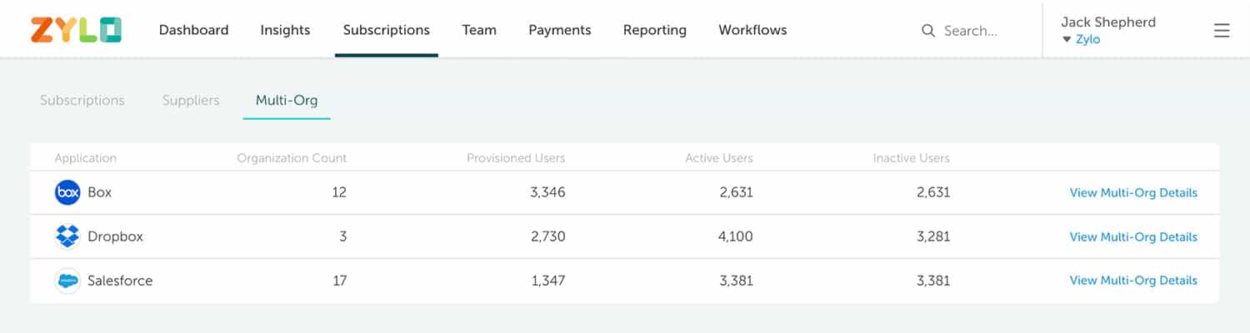
Task: Click Salesforce organization count 17
Action: tap(339, 281)
